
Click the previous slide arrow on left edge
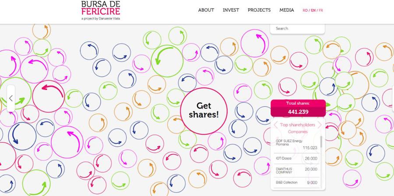(x=11, y=98)
